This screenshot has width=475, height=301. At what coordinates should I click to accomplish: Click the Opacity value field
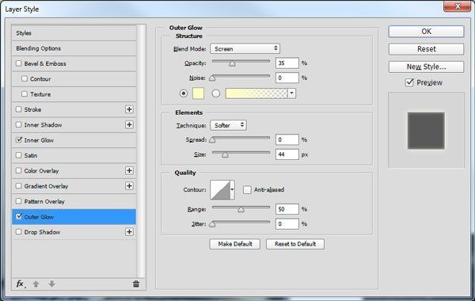point(287,63)
